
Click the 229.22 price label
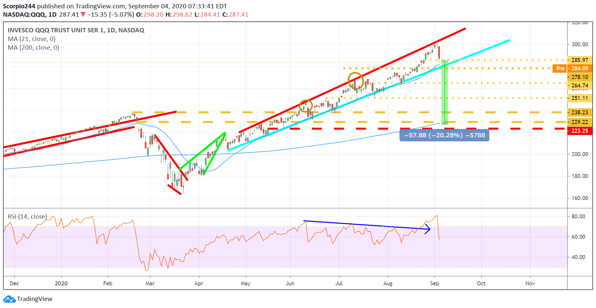(x=580, y=122)
